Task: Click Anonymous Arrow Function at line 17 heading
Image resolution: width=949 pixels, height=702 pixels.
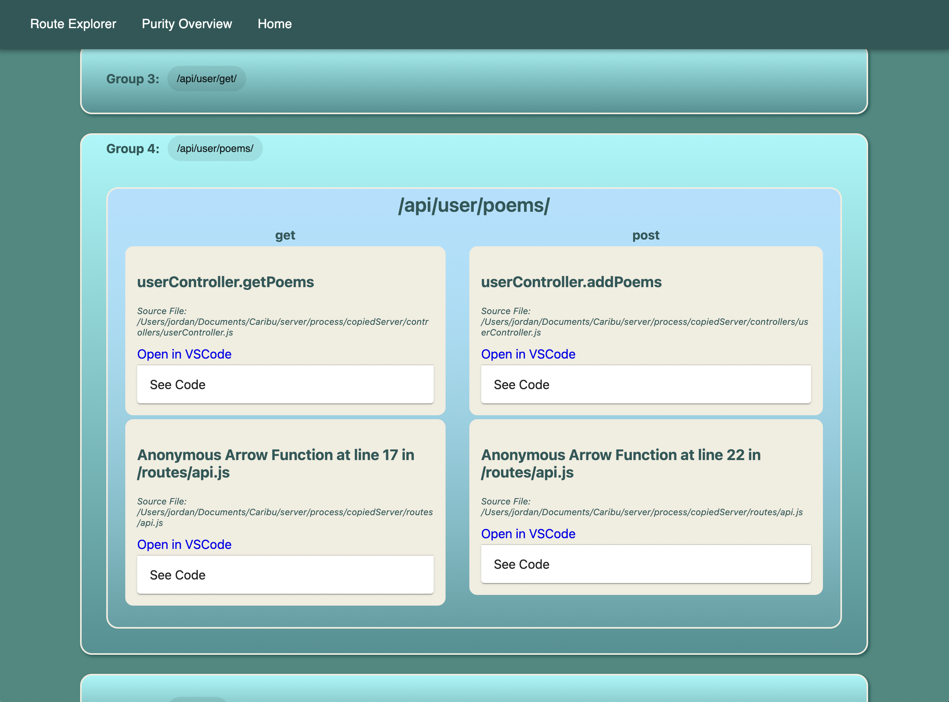Action: (x=276, y=464)
